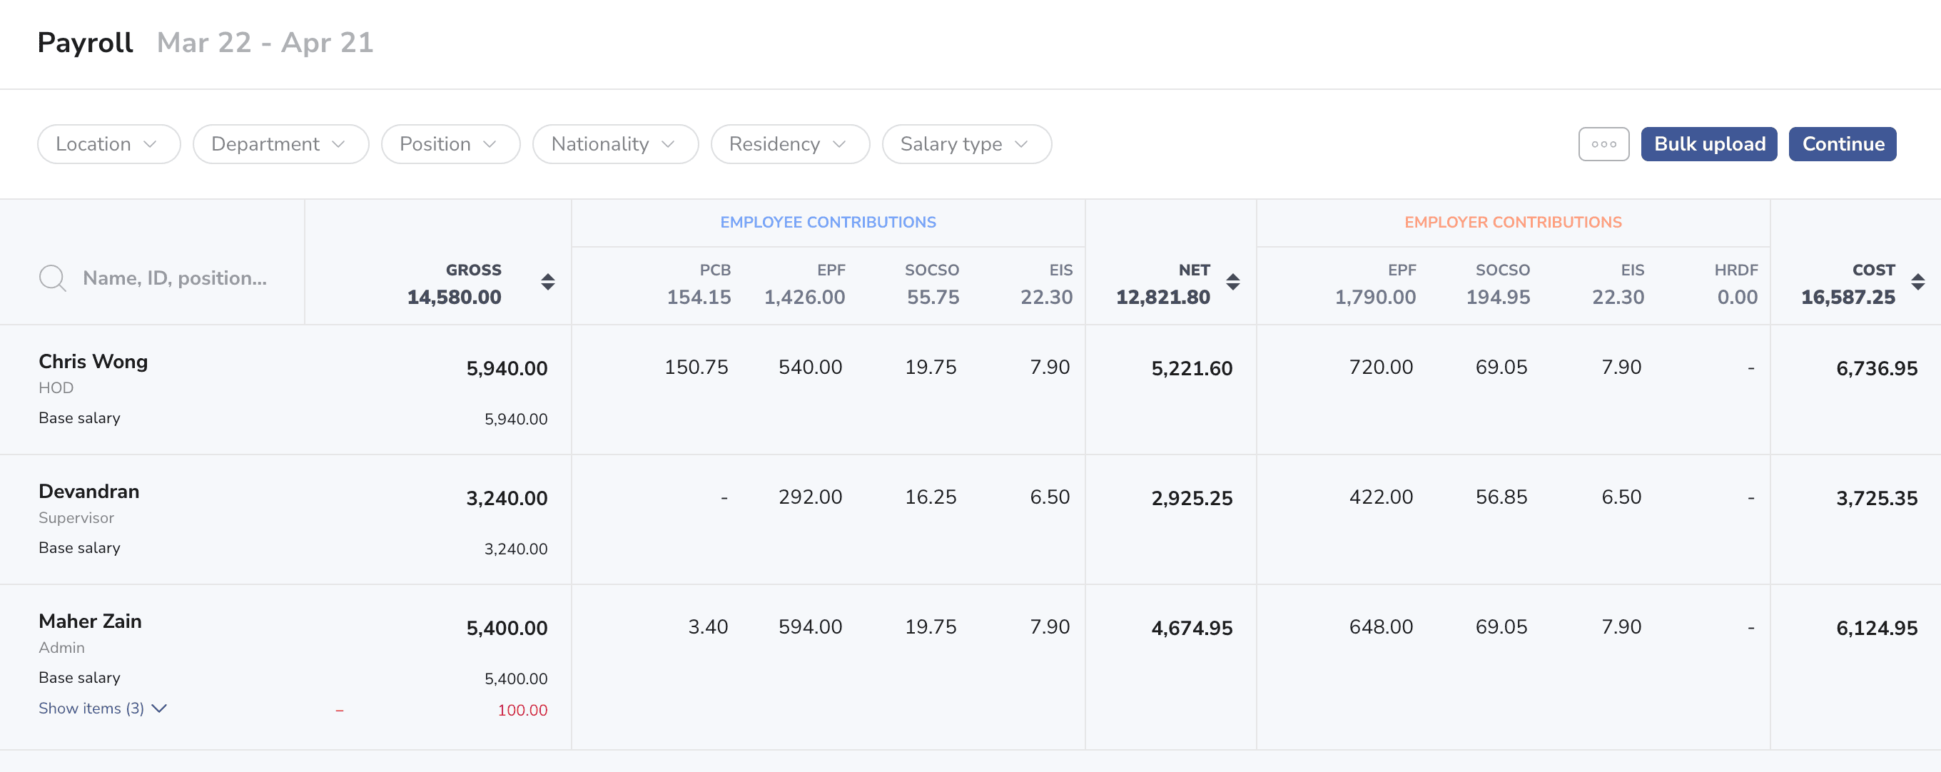Click the EMPLOYEE CONTRIBUTIONS section header
Viewport: 1941px width, 772px height.
(x=827, y=222)
